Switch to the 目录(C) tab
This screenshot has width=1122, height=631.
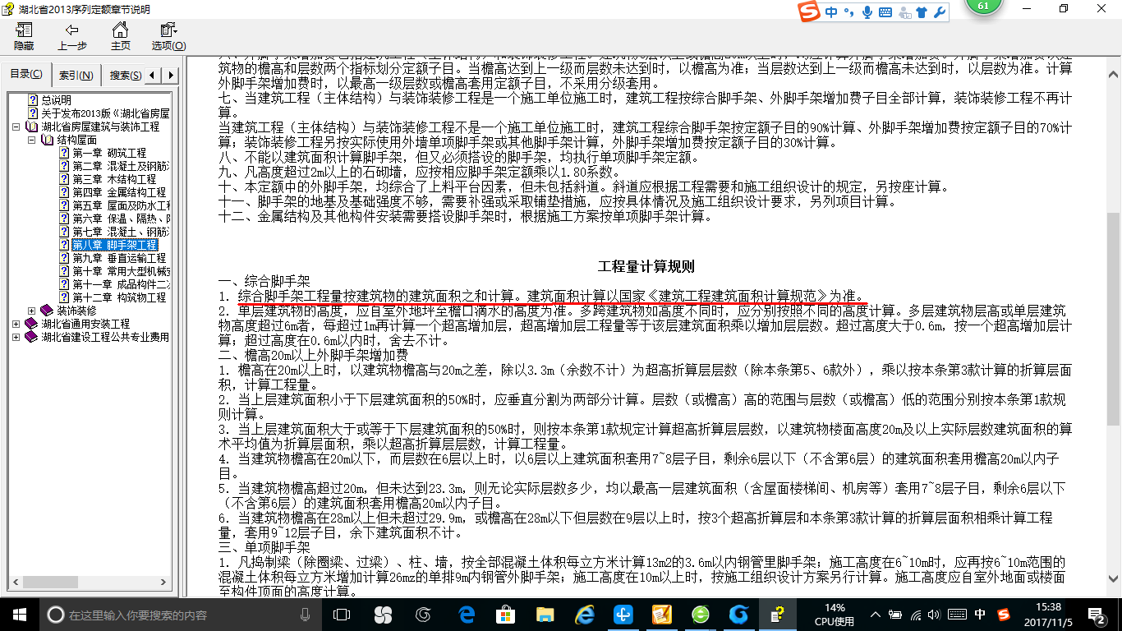[26, 75]
